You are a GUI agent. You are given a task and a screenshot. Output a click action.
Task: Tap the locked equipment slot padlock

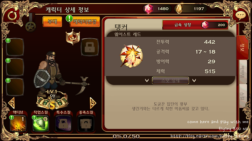tap(90, 47)
